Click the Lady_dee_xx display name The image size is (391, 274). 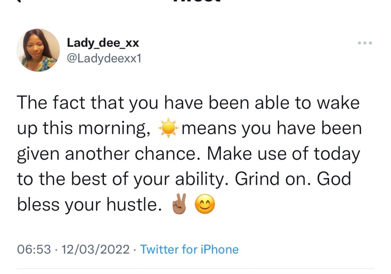pos(103,43)
